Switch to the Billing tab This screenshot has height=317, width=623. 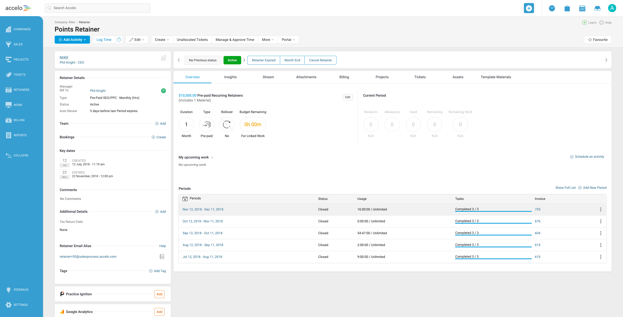coord(344,77)
